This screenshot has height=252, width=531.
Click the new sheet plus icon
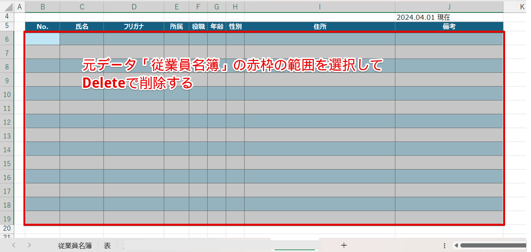click(344, 245)
